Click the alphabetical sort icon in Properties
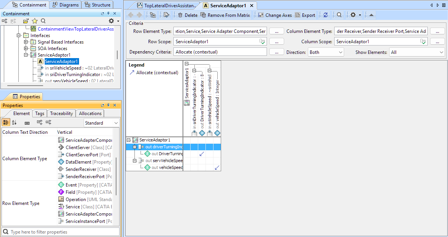 tap(15, 123)
